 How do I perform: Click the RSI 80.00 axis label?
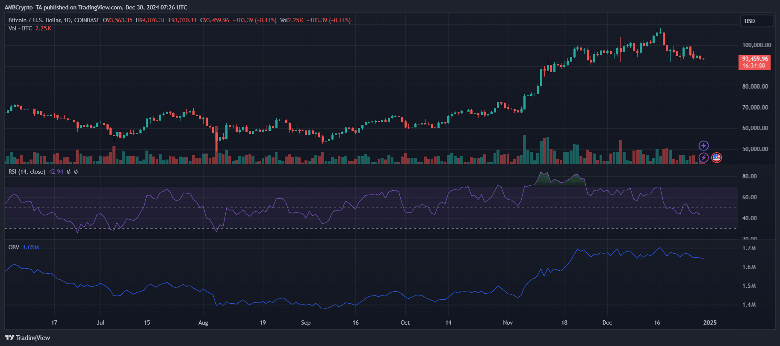point(750,176)
